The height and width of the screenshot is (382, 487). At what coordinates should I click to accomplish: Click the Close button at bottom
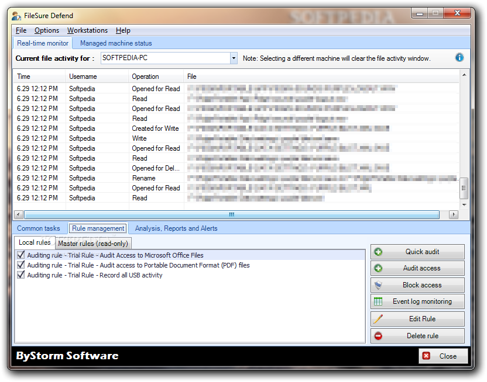tap(443, 356)
